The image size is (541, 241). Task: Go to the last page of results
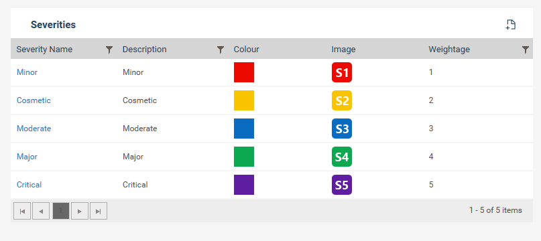tap(99, 211)
